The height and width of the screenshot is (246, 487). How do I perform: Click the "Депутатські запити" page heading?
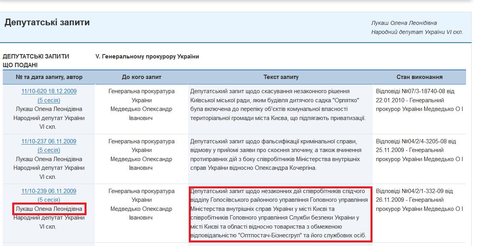pos(47,23)
